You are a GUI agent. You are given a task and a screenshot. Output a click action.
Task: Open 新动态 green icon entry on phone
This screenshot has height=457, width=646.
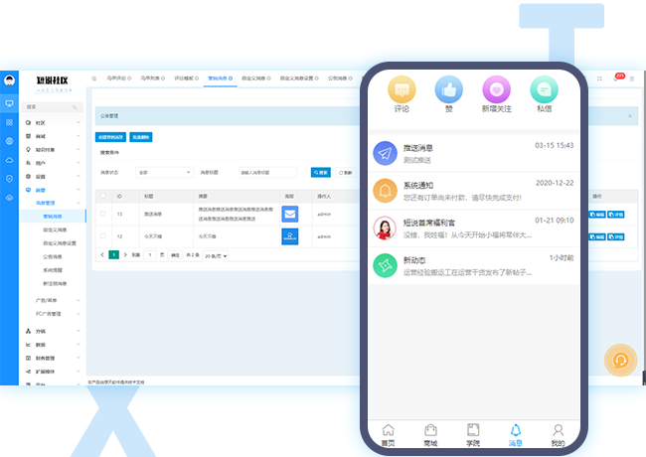tap(474, 265)
